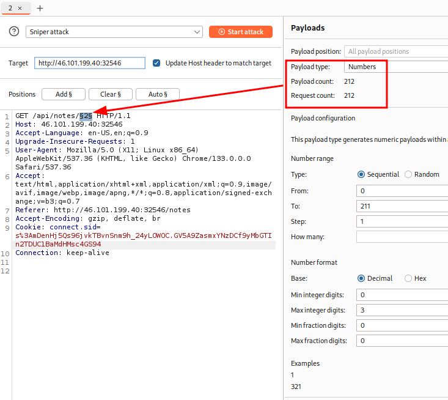
Task: Toggle Update Host header to match target
Action: click(156, 63)
